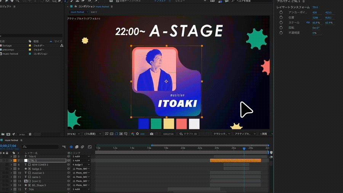Toggle the scale constrain proportions link
This screenshot has height=193, width=343.
click(308, 23)
